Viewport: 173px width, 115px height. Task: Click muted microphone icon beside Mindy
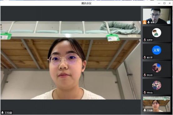pyautogui.click(x=145, y=93)
